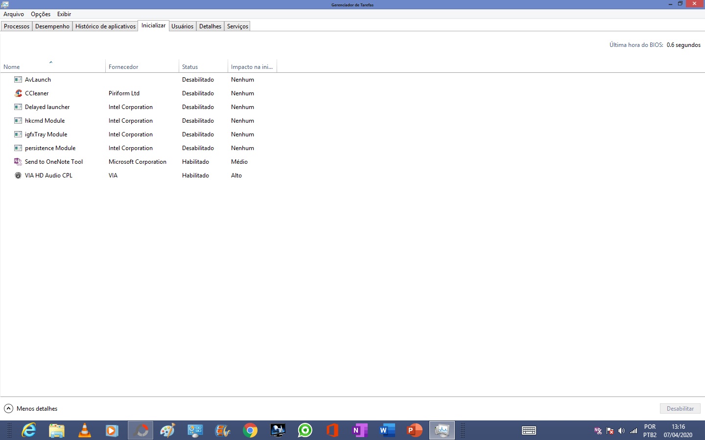Click the hkcmd Module row icon
Image resolution: width=705 pixels, height=440 pixels.
pos(18,121)
